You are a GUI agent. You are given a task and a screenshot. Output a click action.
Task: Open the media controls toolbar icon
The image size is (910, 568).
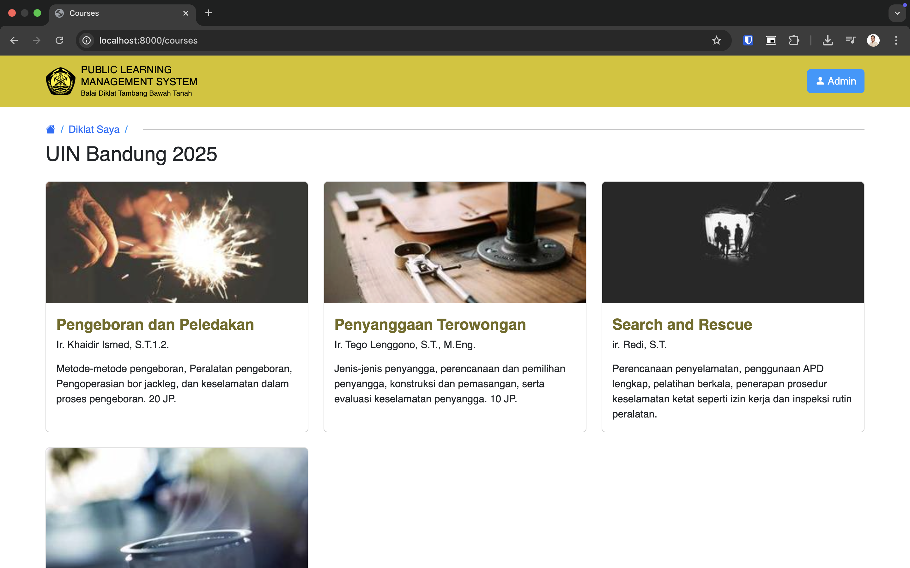pyautogui.click(x=850, y=40)
